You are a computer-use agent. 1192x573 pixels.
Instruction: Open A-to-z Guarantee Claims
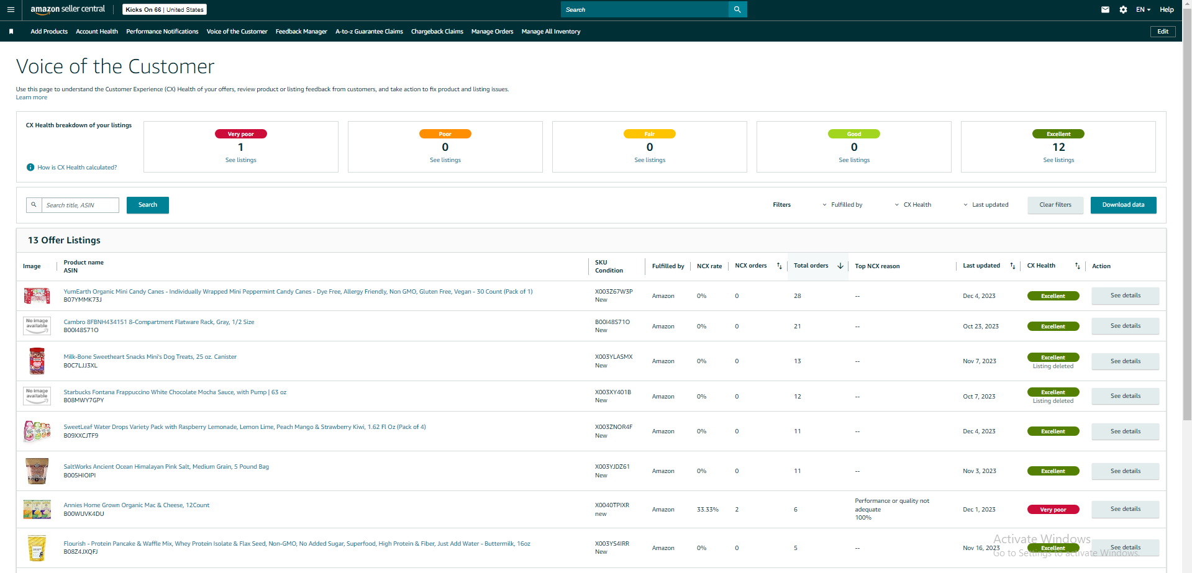click(x=369, y=32)
